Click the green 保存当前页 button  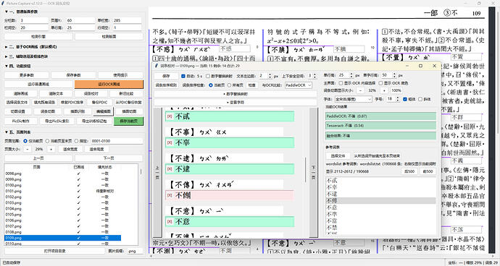pyautogui.click(x=128, y=121)
